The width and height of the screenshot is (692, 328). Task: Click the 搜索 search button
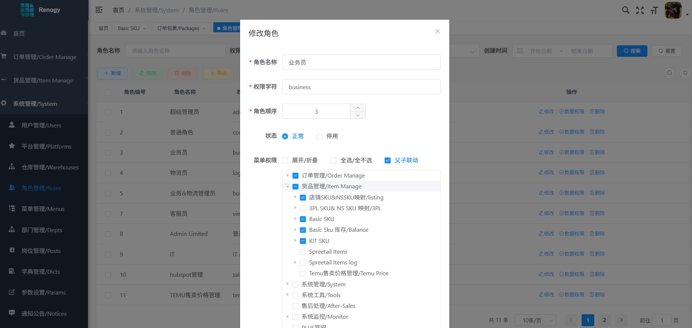(x=632, y=51)
